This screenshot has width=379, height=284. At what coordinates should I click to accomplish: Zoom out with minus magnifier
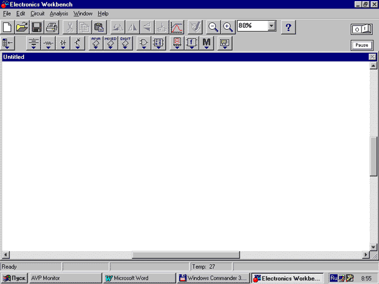click(213, 27)
